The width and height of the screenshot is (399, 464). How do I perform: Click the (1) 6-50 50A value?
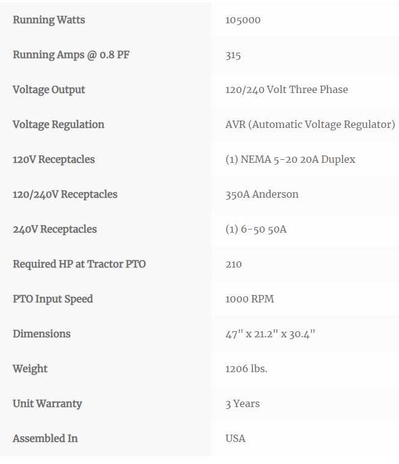coord(256,230)
